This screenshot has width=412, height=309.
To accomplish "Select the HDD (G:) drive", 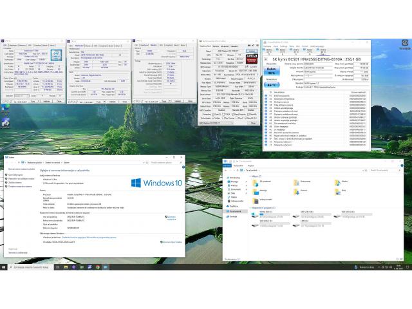I will [312, 224].
